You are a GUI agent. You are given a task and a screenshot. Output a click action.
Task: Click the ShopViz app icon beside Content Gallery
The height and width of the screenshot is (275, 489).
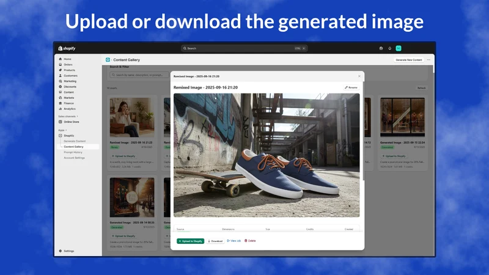coord(108,60)
